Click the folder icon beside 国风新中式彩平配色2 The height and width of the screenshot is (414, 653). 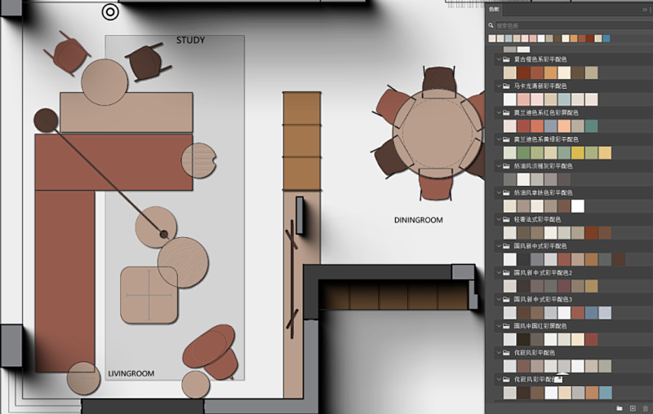tap(506, 273)
